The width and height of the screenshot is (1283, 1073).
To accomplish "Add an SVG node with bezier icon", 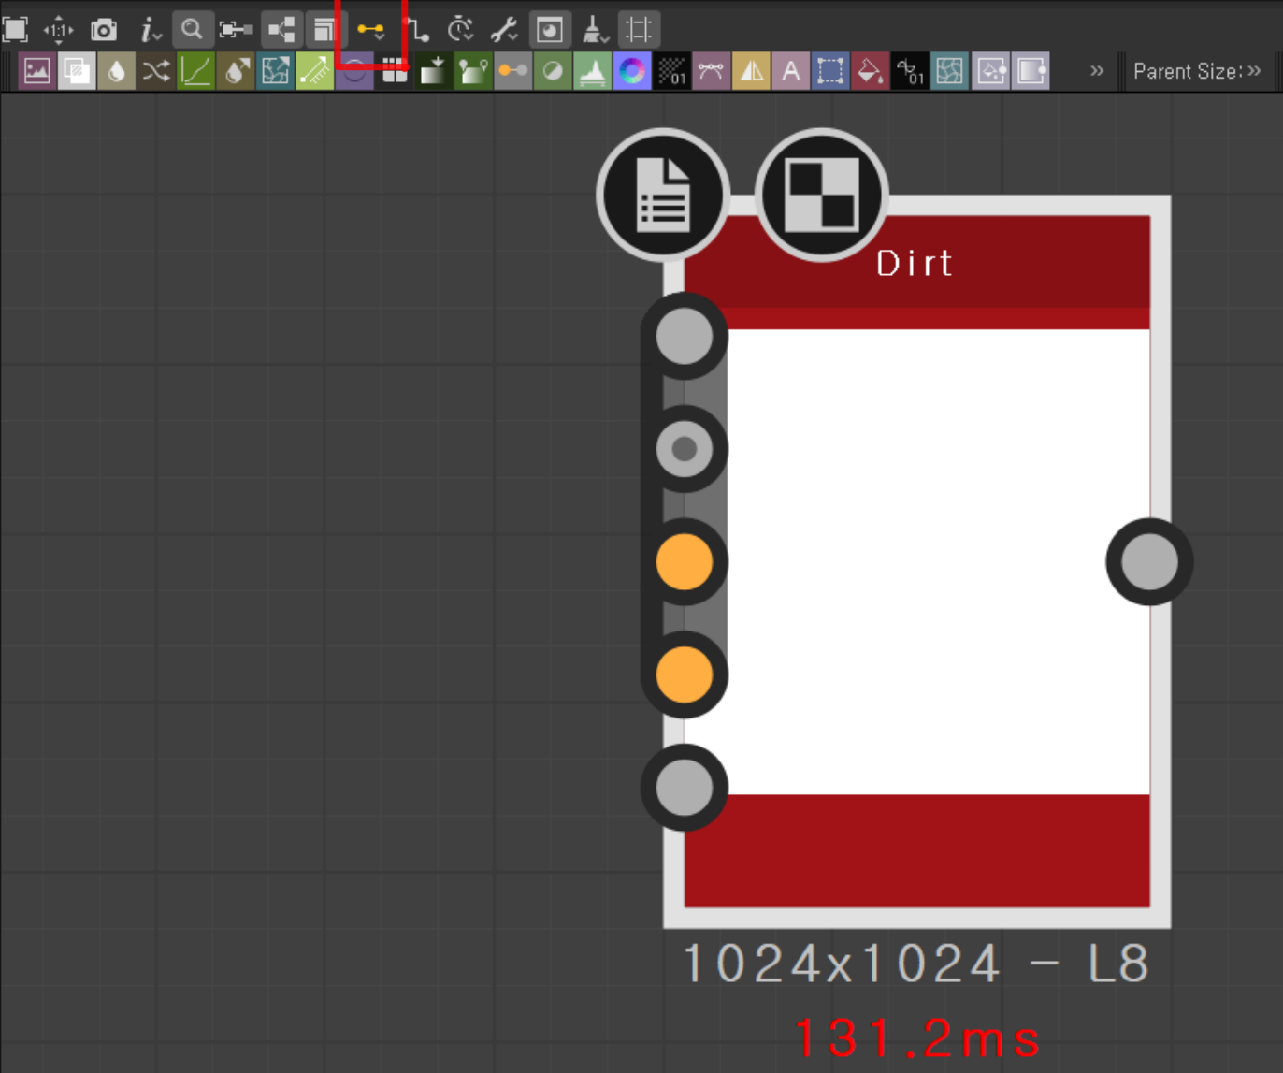I will [x=711, y=71].
